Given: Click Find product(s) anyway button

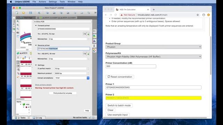Looking at the screenshot, I should pyautogui.click(x=63, y=93).
